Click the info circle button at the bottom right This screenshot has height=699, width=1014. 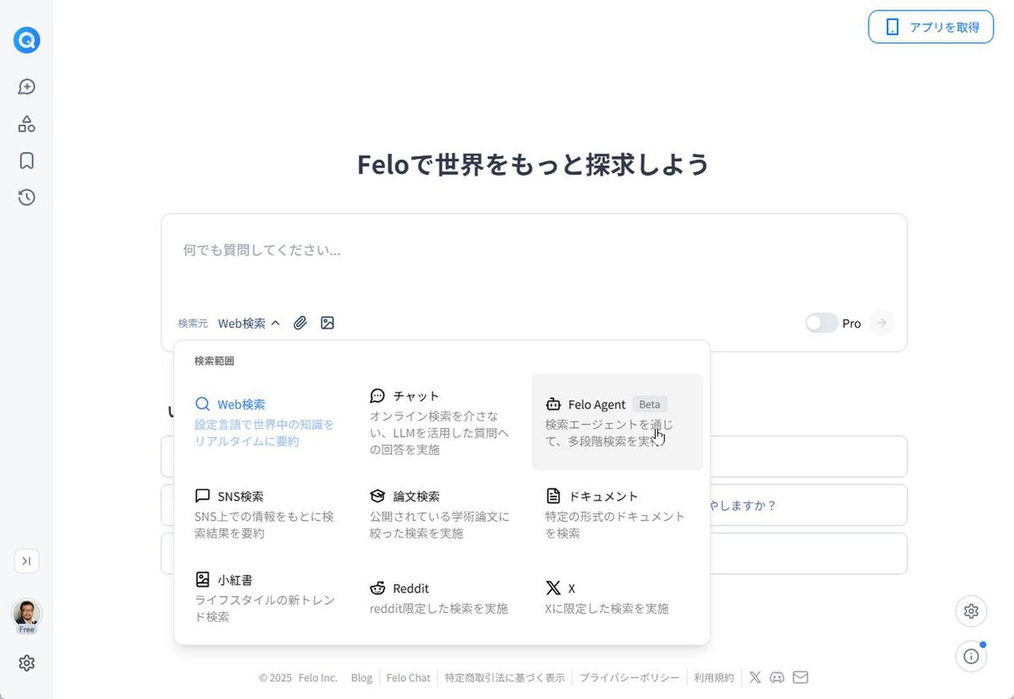click(x=971, y=656)
